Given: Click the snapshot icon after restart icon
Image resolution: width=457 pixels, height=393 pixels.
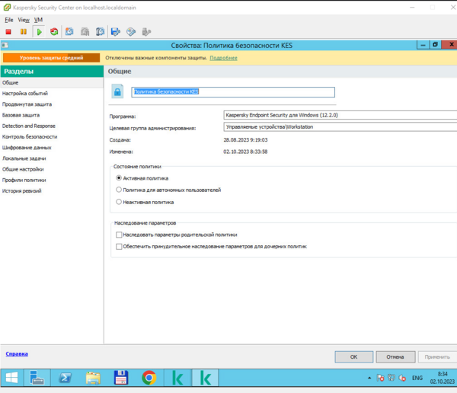Looking at the screenshot, I should pos(69,31).
